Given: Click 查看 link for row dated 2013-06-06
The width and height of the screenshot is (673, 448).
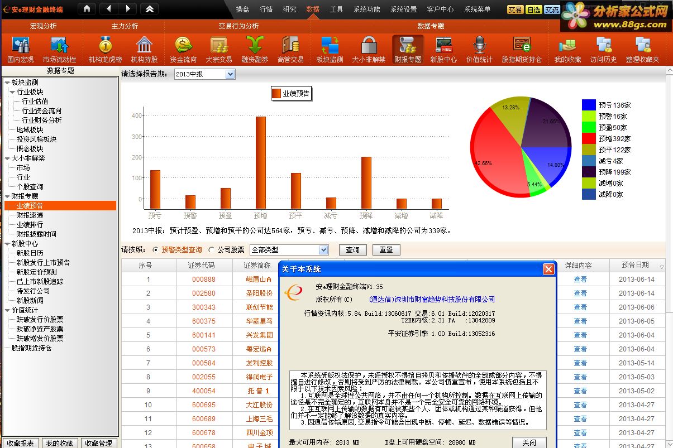Looking at the screenshot, I should click(580, 307).
